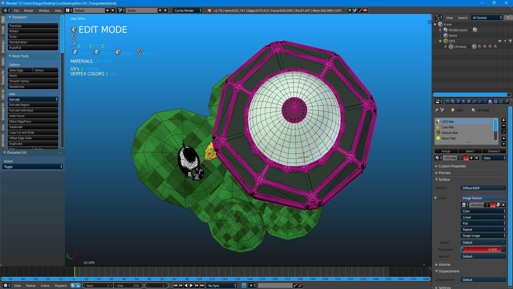Image resolution: width=513 pixels, height=289 pixels.
Task: Click the Twitter bird icon in header
Action: pyautogui.click(x=355, y=10)
